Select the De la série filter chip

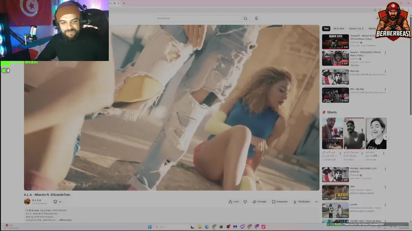[x=339, y=29]
